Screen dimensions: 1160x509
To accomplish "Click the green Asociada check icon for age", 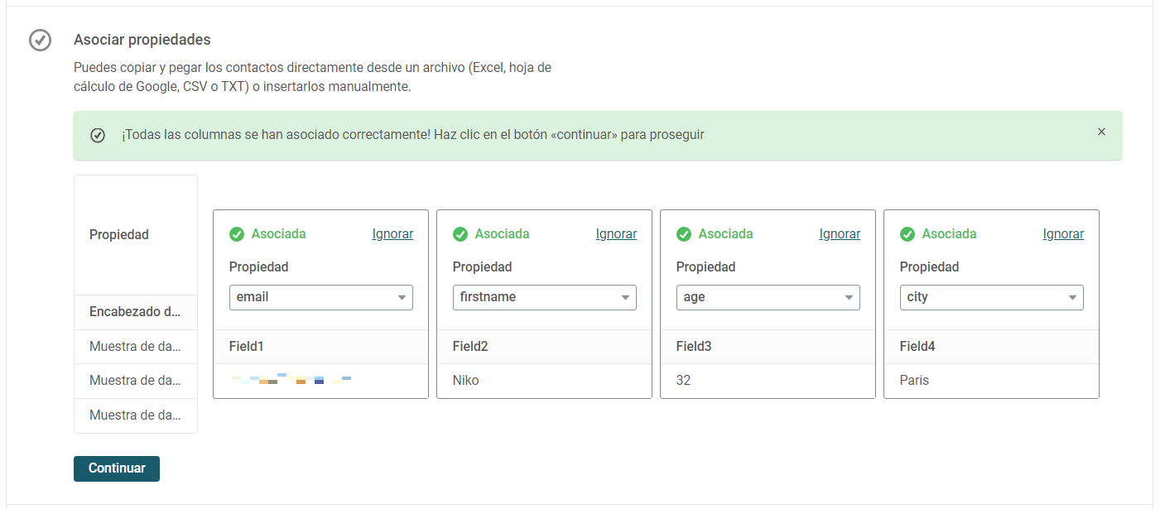I will coord(684,234).
